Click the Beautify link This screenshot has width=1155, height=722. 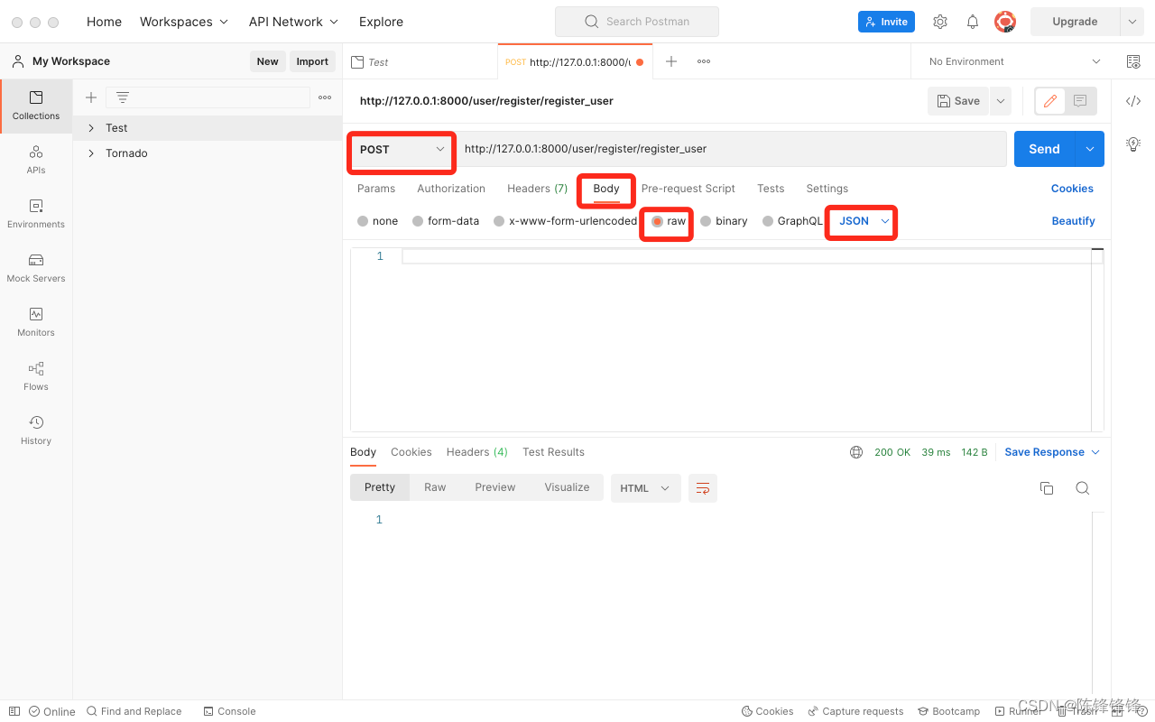coord(1073,221)
